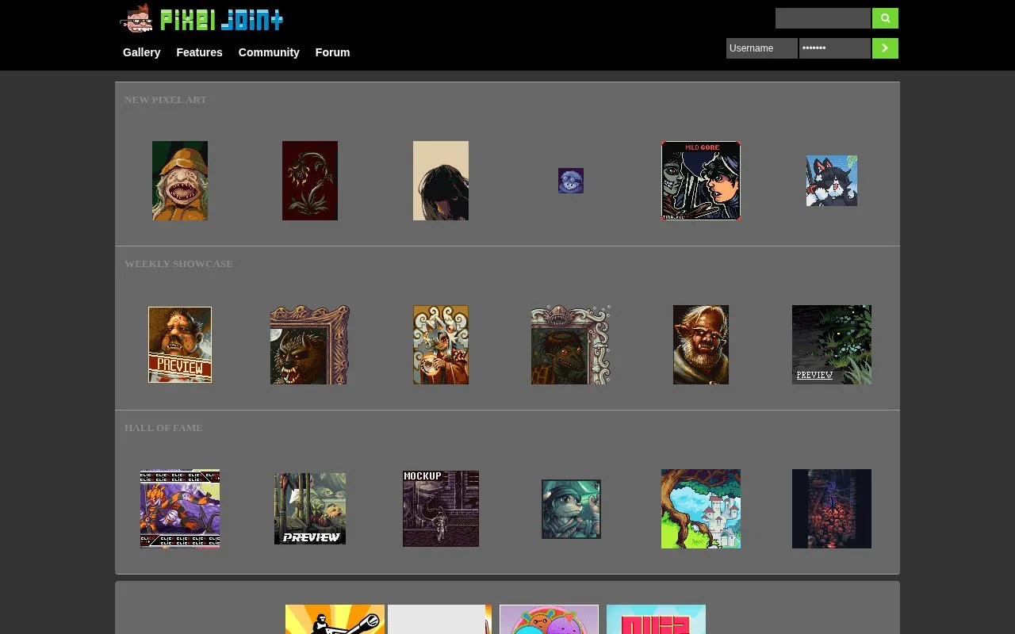The height and width of the screenshot is (634, 1015).
Task: Click the New Pixel Art heading
Action: click(166, 100)
